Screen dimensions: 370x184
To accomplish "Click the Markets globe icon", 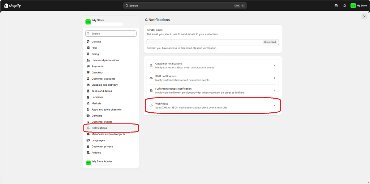I will point(88,103).
